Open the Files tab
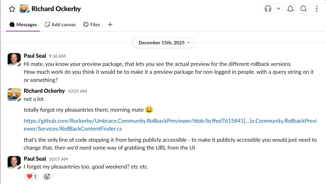The width and height of the screenshot is (326, 184). tap(92, 25)
